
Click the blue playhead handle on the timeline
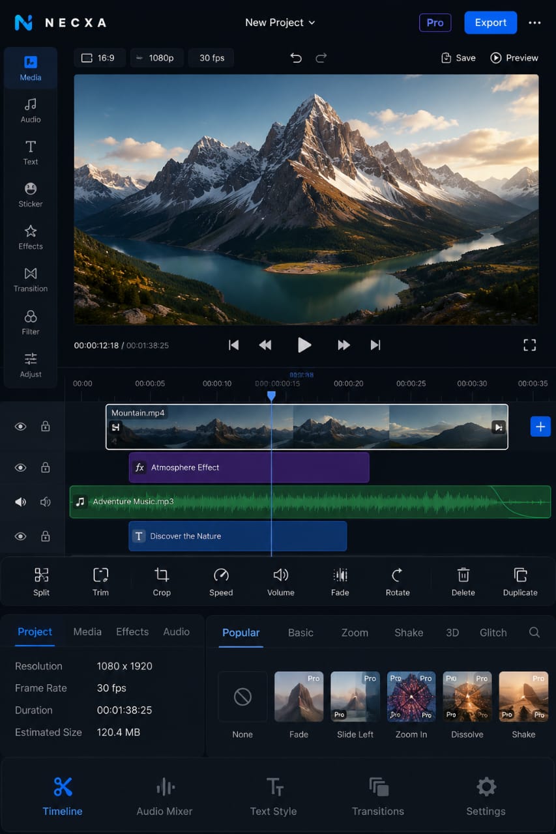tap(271, 395)
